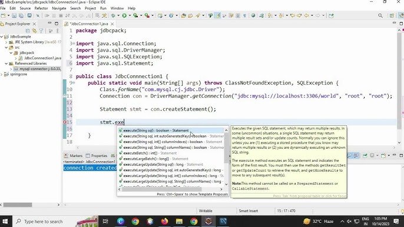404x227 pixels.
Task: Select execute(String sql) : boolean proposal
Action: coord(170,131)
